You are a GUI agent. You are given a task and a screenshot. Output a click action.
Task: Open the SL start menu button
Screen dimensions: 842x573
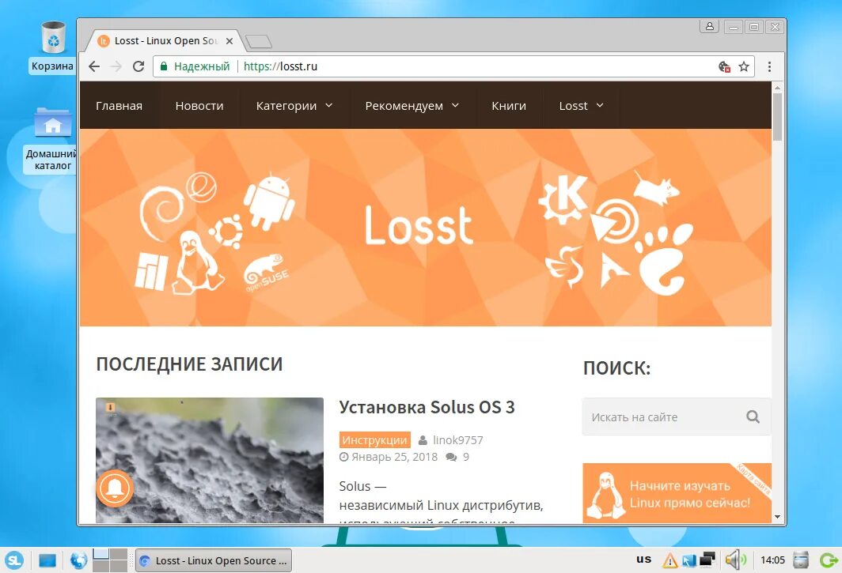coord(14,560)
